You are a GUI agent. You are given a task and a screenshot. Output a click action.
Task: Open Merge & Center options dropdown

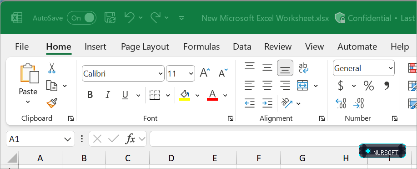click(316, 86)
